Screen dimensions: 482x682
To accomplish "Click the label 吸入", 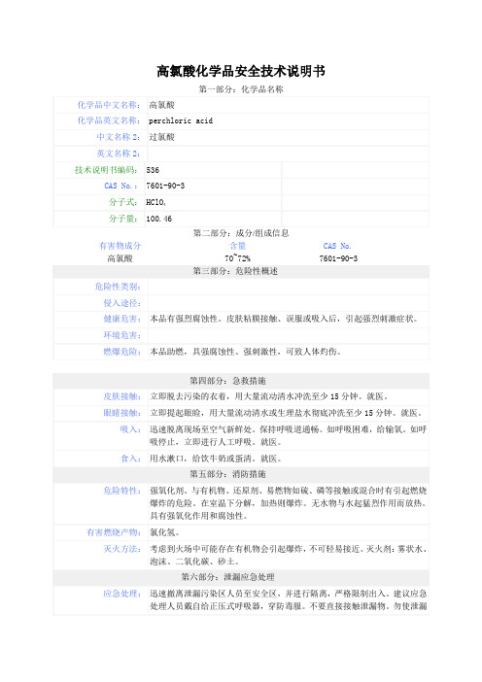I will tap(130, 429).
